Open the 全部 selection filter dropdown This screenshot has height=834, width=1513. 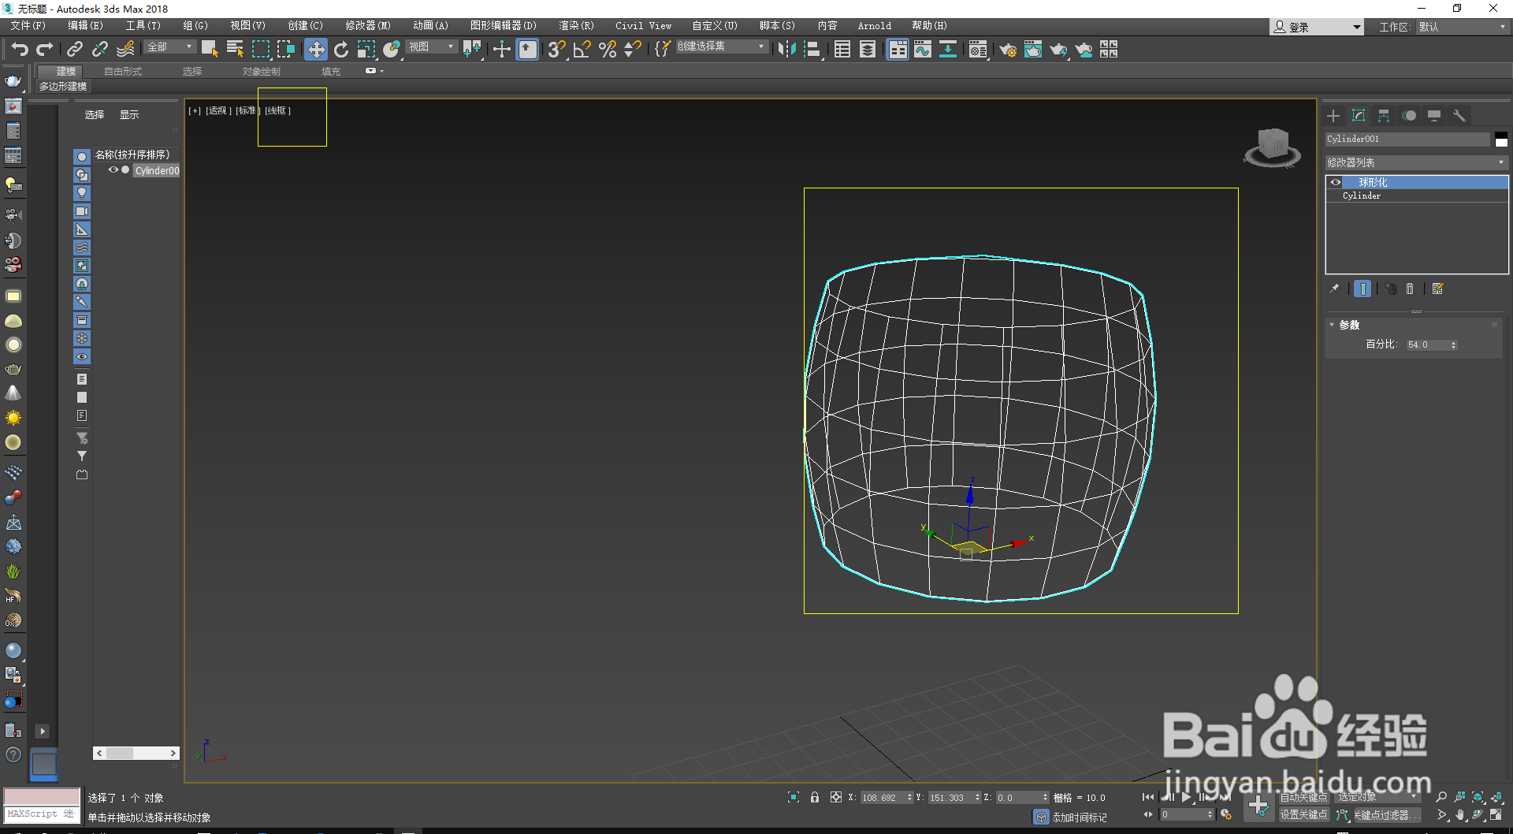(x=169, y=47)
